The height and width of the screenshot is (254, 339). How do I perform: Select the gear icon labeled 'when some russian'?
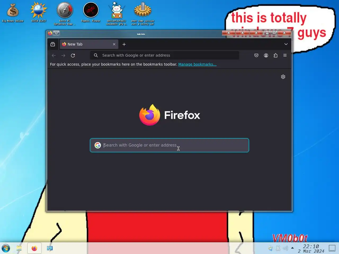(142, 14)
